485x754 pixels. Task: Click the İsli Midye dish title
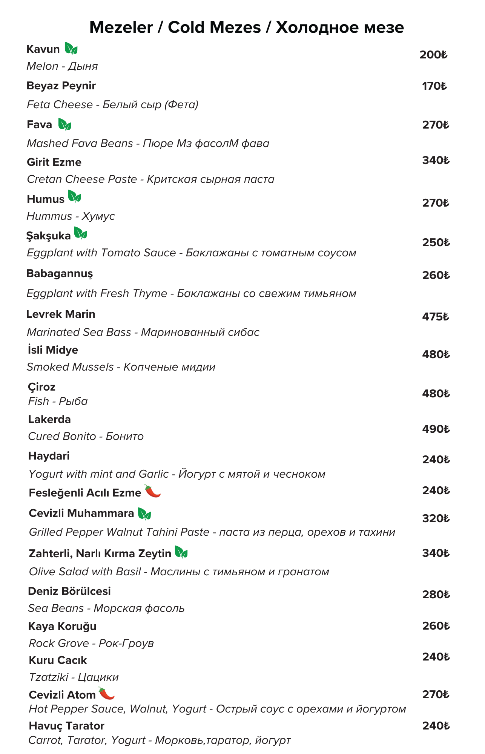point(53,350)
